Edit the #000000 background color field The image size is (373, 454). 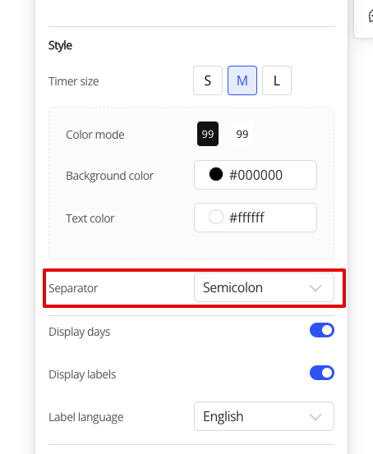click(256, 175)
